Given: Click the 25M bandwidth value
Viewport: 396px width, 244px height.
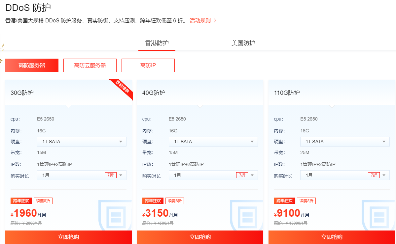Looking at the screenshot, I should tap(305, 152).
